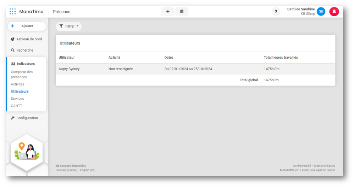Screen dimensions: 354x187
Task: Open the Filtrer dropdown
Action: point(69,26)
